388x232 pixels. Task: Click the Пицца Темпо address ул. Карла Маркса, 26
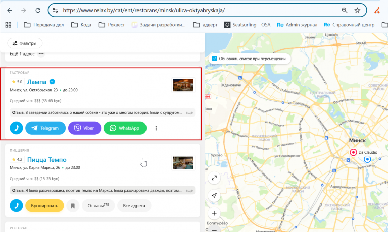(x=35, y=167)
